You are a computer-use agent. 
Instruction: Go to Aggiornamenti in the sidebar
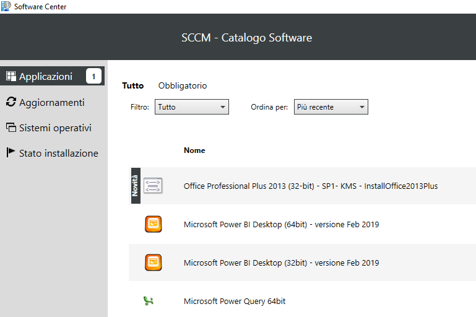pos(52,102)
